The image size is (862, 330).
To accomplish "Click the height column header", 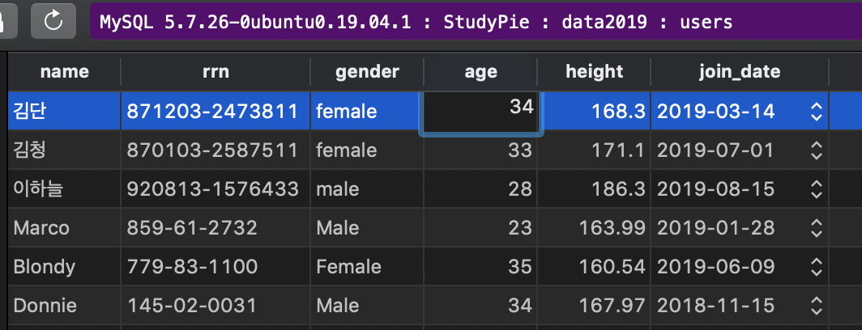I will click(595, 72).
